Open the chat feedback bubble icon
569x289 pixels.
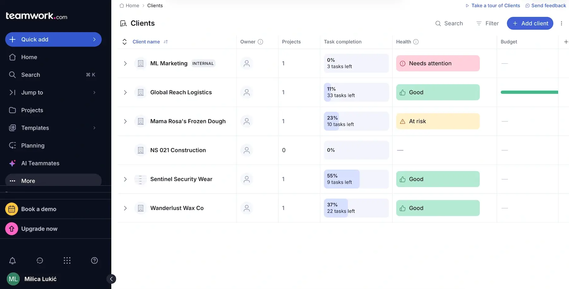tap(40, 261)
